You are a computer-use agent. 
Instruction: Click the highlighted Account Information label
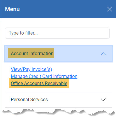32,53
